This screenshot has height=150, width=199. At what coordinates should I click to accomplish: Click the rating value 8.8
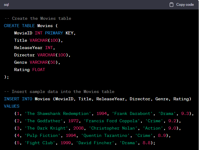point(147,143)
